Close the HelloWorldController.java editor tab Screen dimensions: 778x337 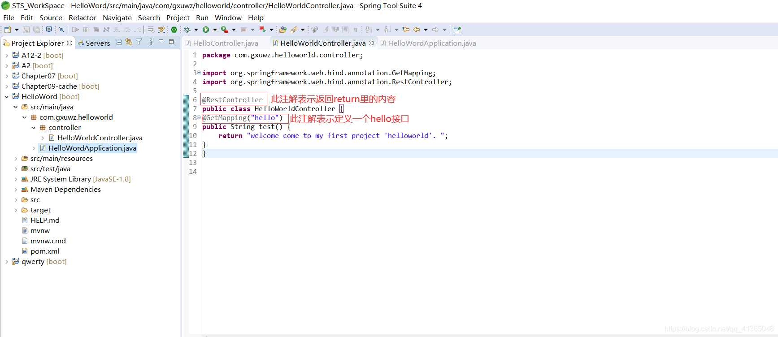pos(372,43)
